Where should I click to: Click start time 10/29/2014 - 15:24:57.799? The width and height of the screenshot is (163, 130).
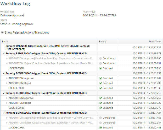(99, 15)
